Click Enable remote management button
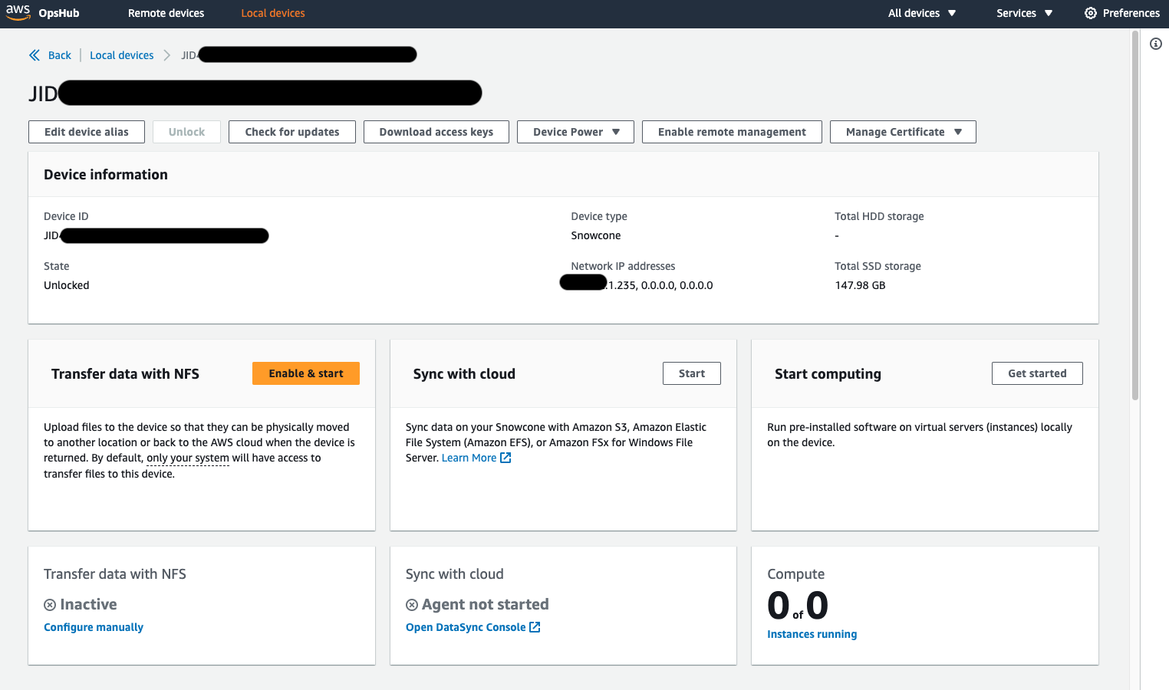This screenshot has width=1169, height=690. tap(732, 132)
